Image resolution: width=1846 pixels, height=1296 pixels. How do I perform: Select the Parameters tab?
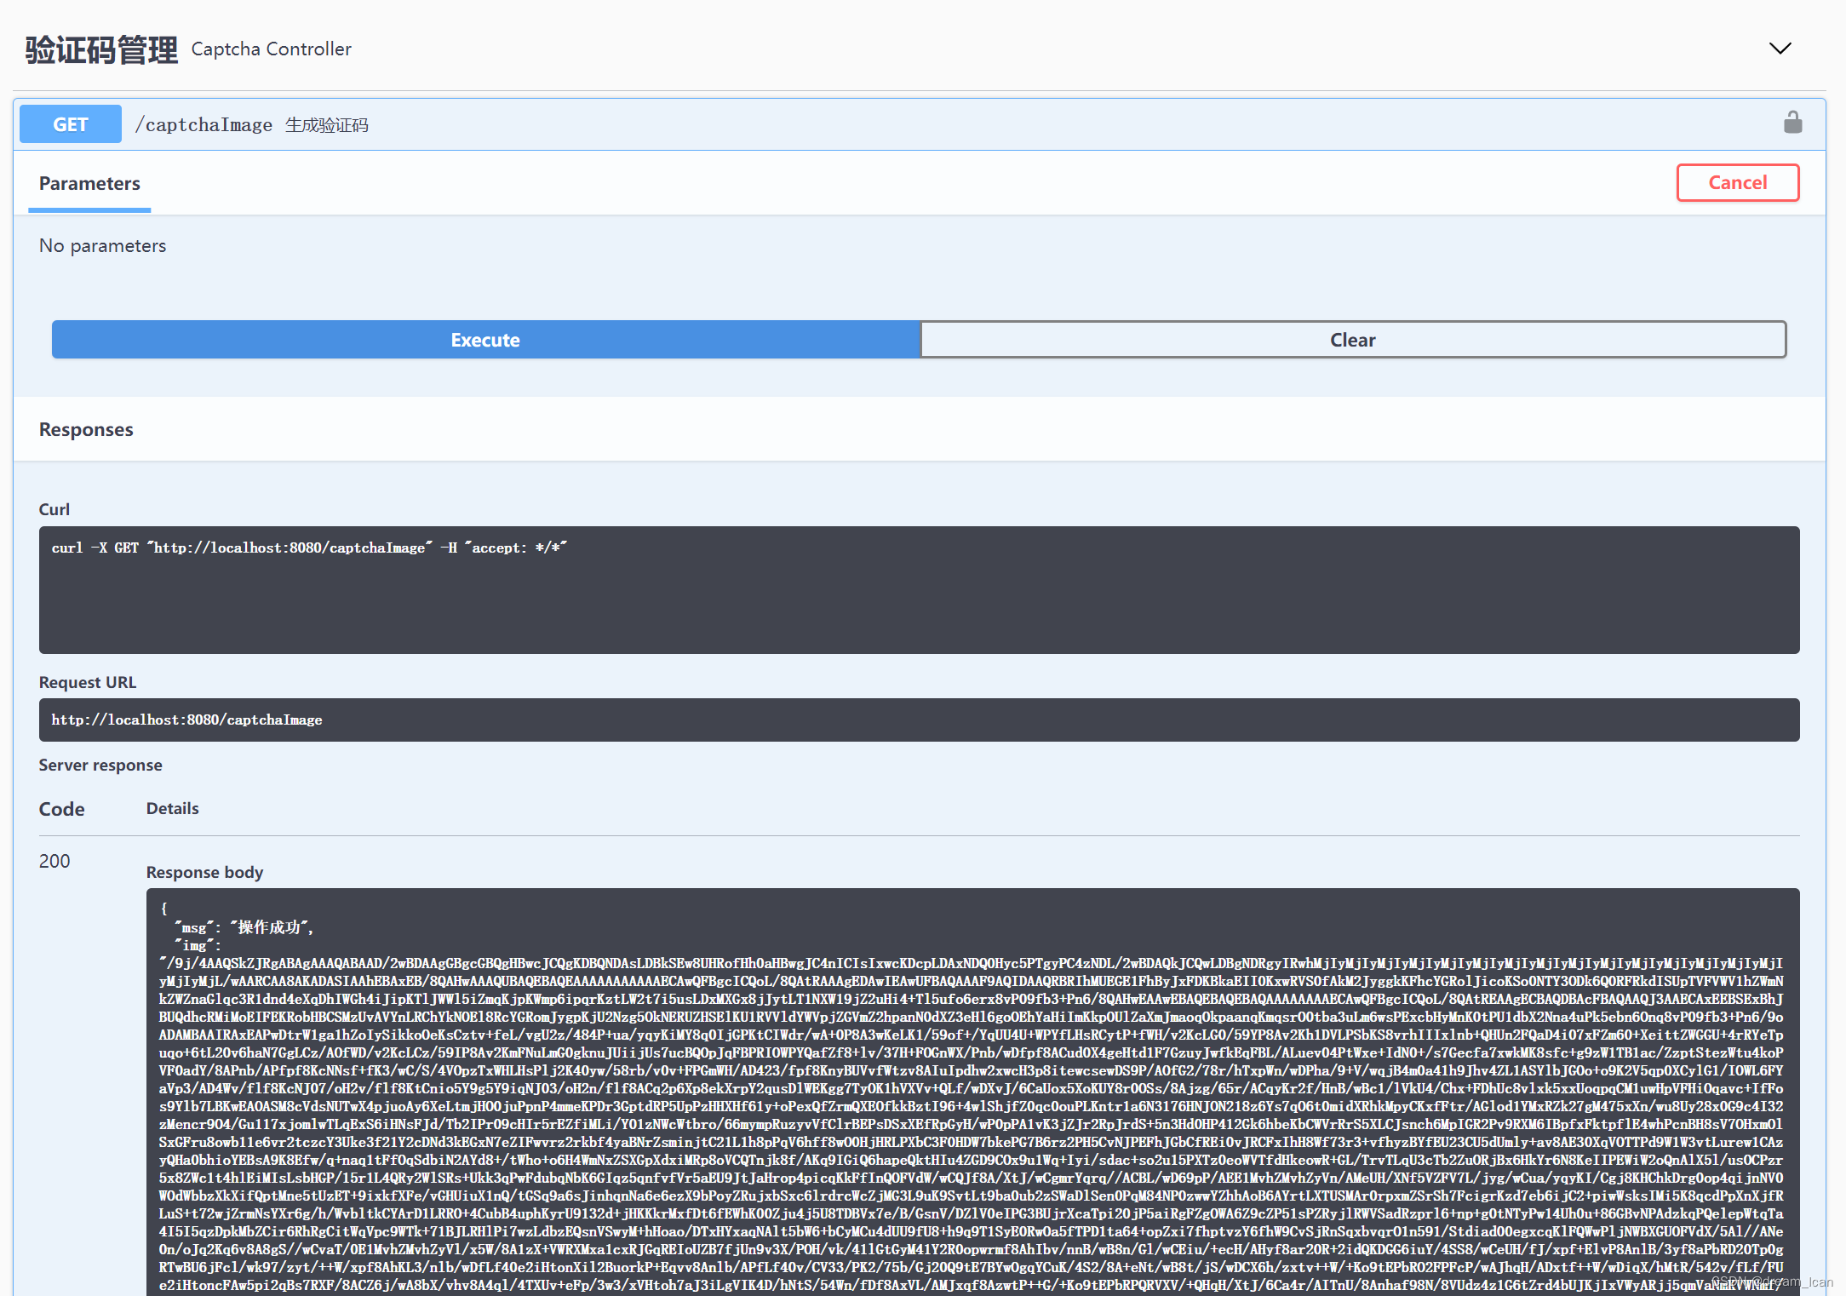point(89,183)
